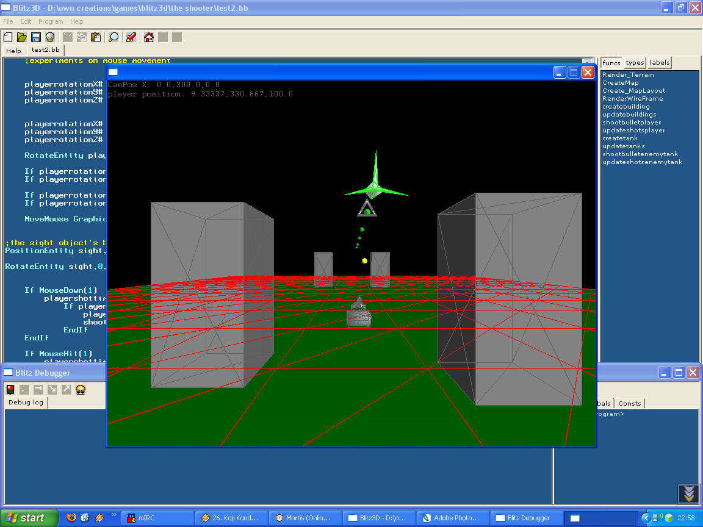Open Find with the magnifying glass icon
Viewport: 703px width, 527px height.
114,37
